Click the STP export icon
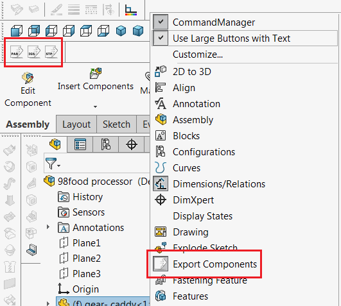 pyautogui.click(x=51, y=52)
